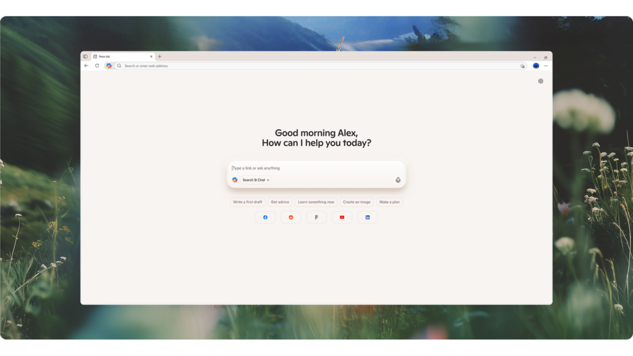Open the Figma shortcut tile
633x356 pixels.
point(316,217)
